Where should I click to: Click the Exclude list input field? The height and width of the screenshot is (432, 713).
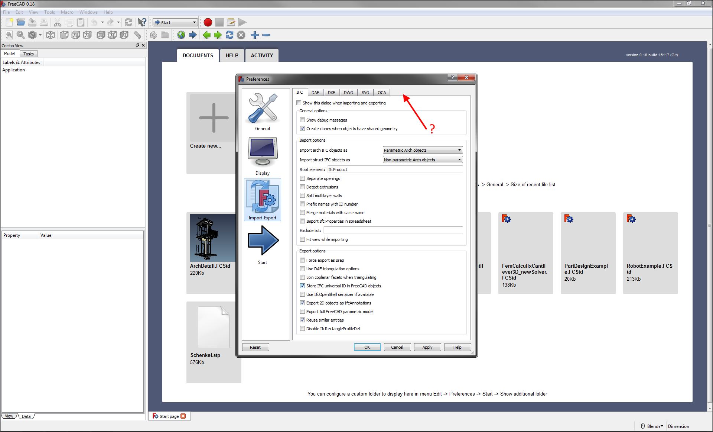pos(393,230)
